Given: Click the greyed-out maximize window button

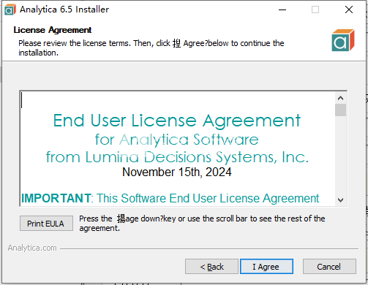Looking at the screenshot, I should click(315, 9).
